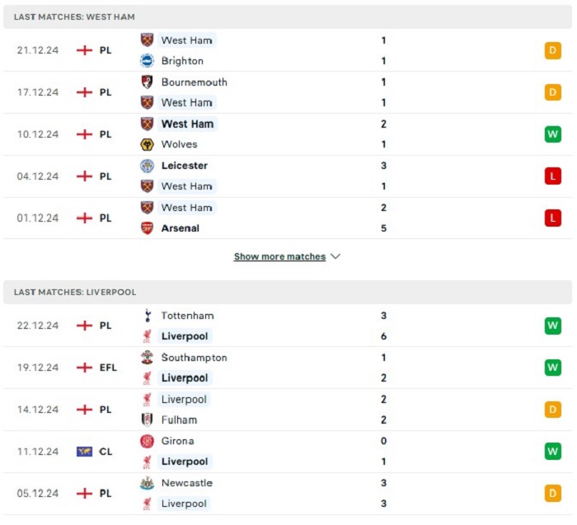
Task: Click the Brighton club crest icon
Action: click(x=148, y=61)
